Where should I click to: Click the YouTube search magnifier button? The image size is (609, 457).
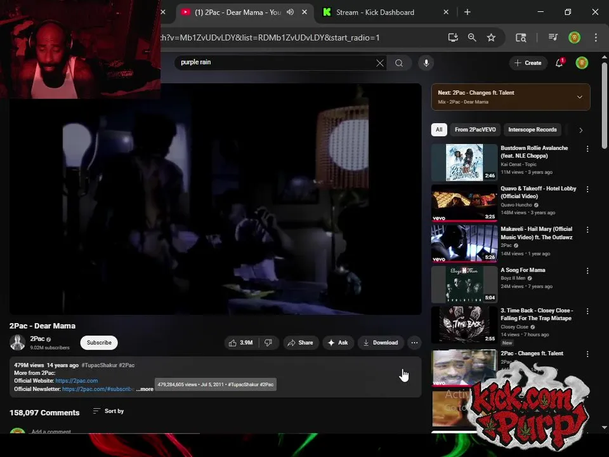[399, 63]
